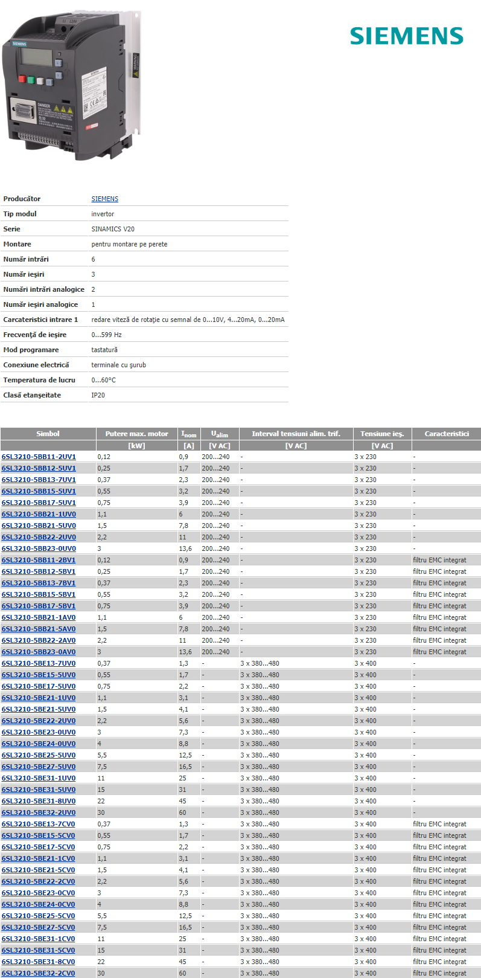Open product link 6SL3210-5BE31-8UV0
Viewport: 481px width, 978px height.
[39, 801]
